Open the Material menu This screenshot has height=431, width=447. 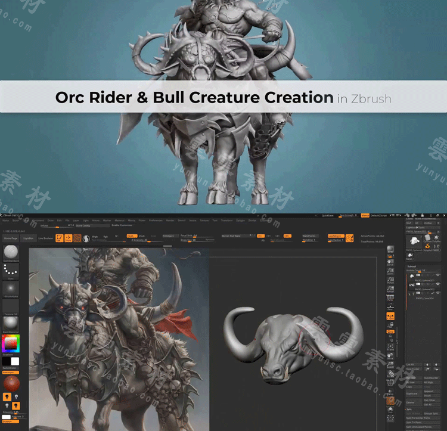click(x=119, y=221)
